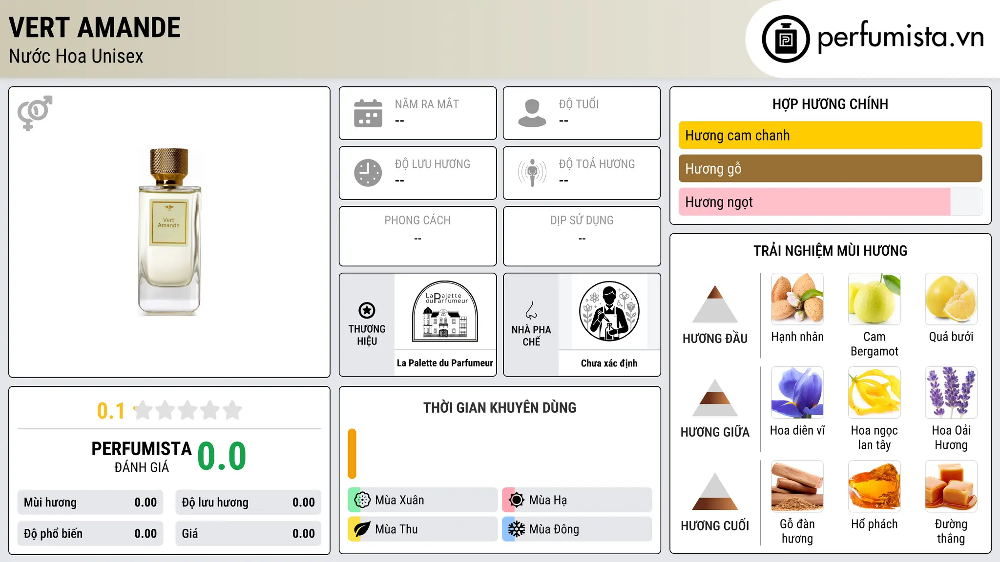Click the star badge icon above Thương hiệu
The image size is (1000, 562).
[x=367, y=310]
